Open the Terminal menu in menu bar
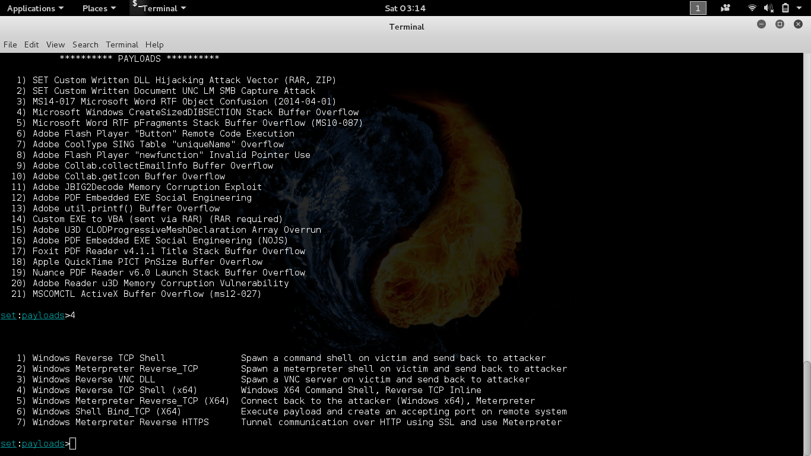Screen dimensions: 811x456 point(122,45)
